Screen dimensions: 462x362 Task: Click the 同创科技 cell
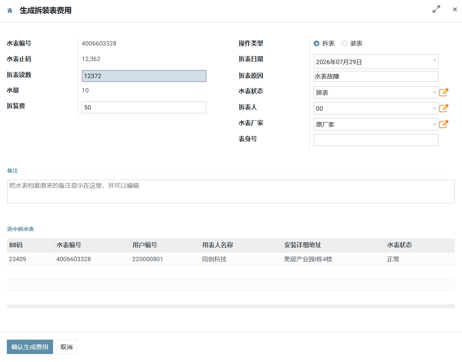point(241,259)
